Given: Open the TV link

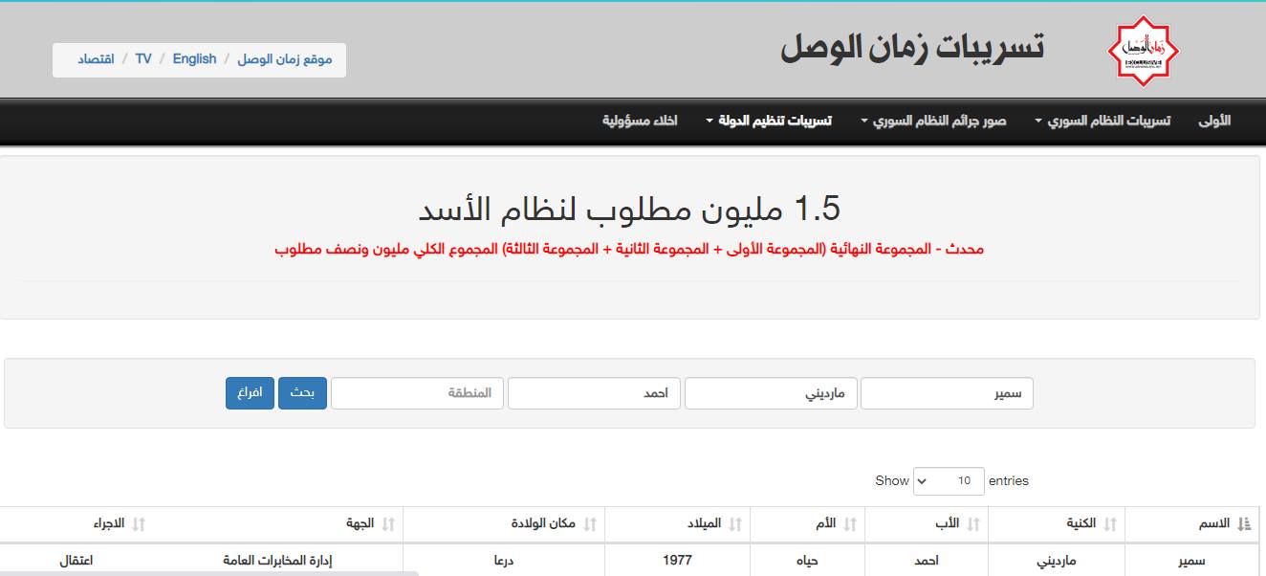Looking at the screenshot, I should (x=143, y=59).
